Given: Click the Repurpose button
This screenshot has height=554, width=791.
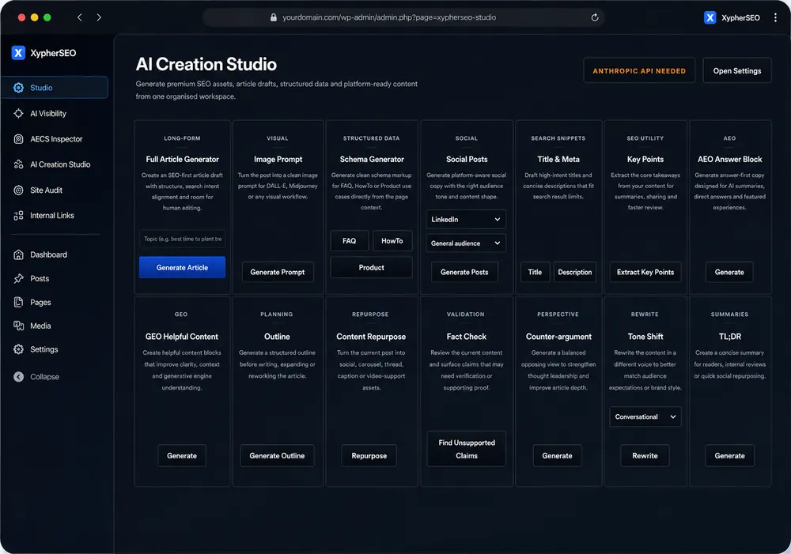Looking at the screenshot, I should tap(369, 456).
